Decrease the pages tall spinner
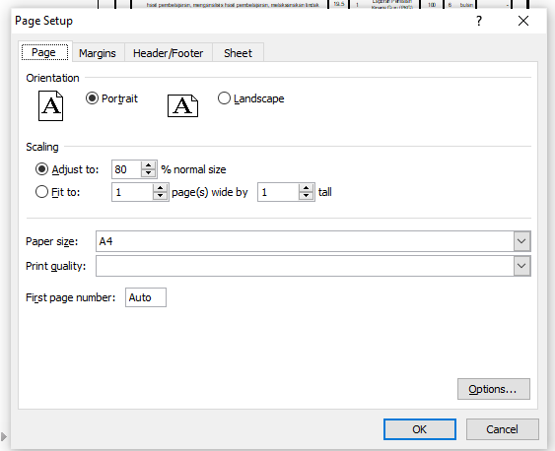This screenshot has width=555, height=451. pos(307,196)
